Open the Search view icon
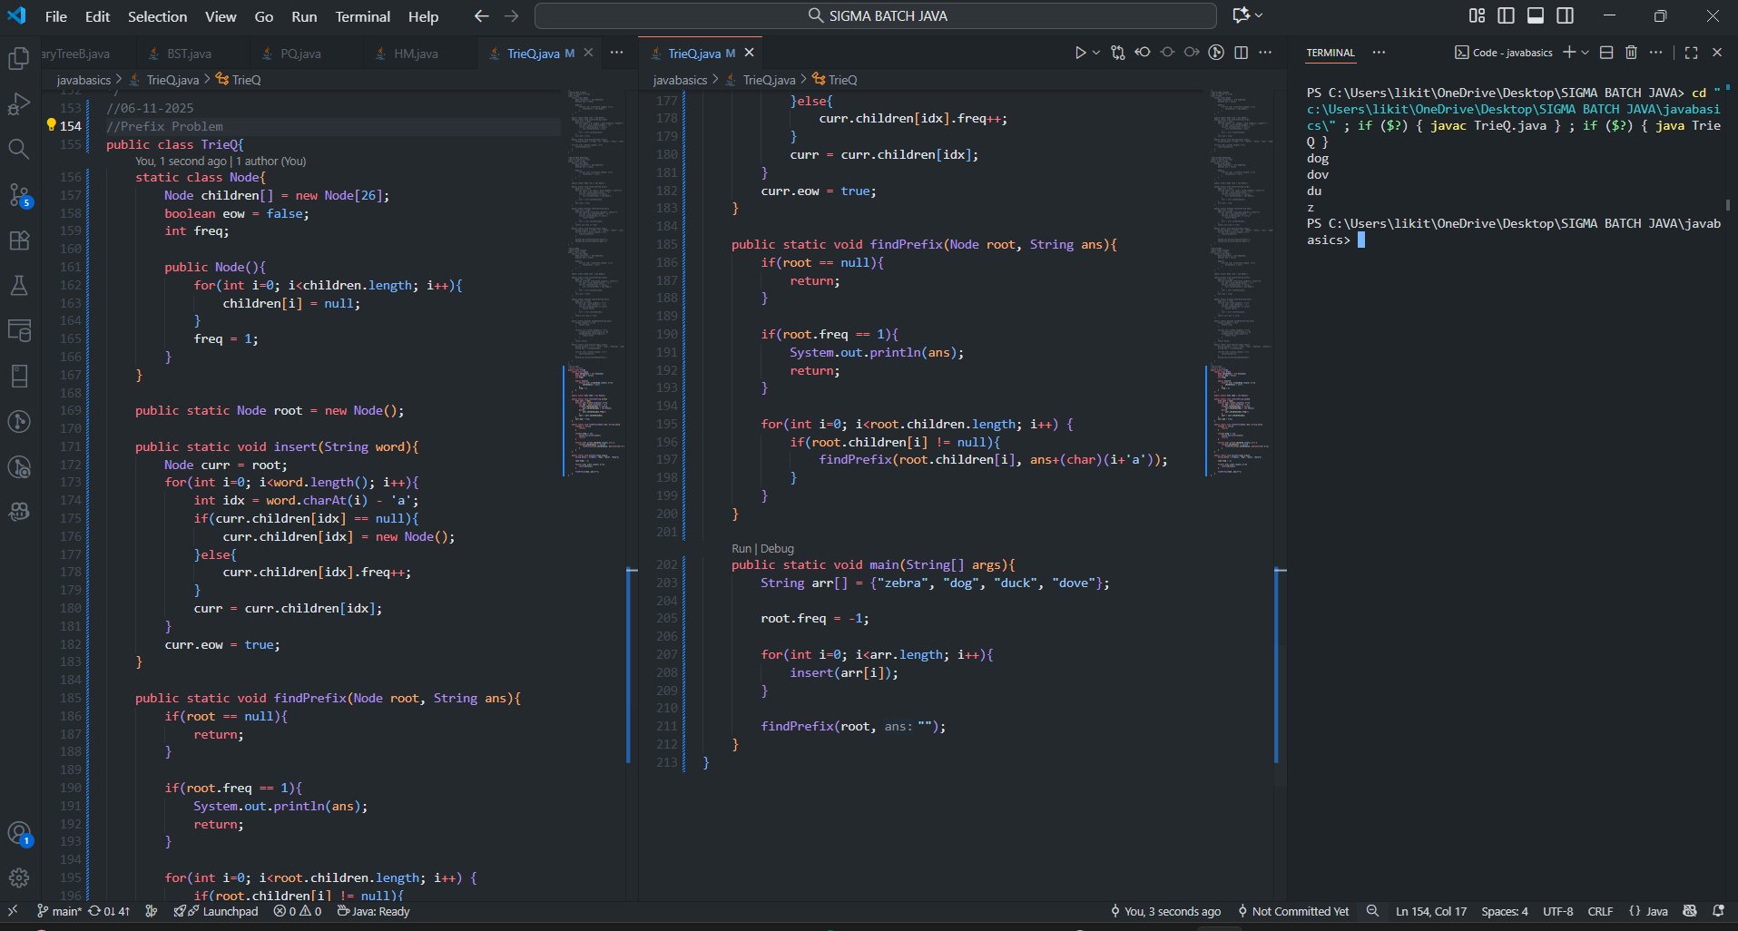Screen dimensions: 1738x931 click(19, 149)
